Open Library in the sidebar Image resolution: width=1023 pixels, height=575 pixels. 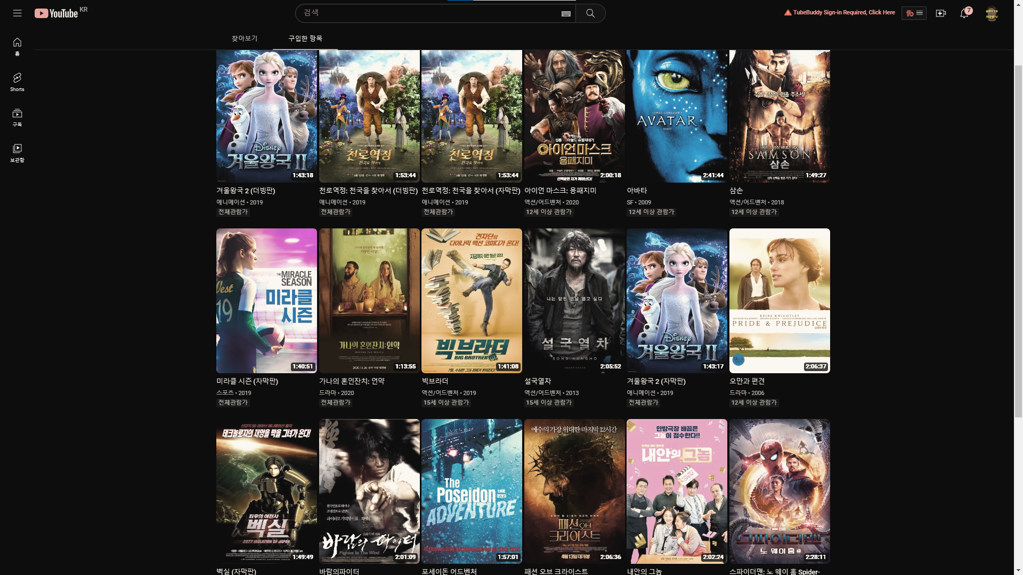[x=17, y=152]
